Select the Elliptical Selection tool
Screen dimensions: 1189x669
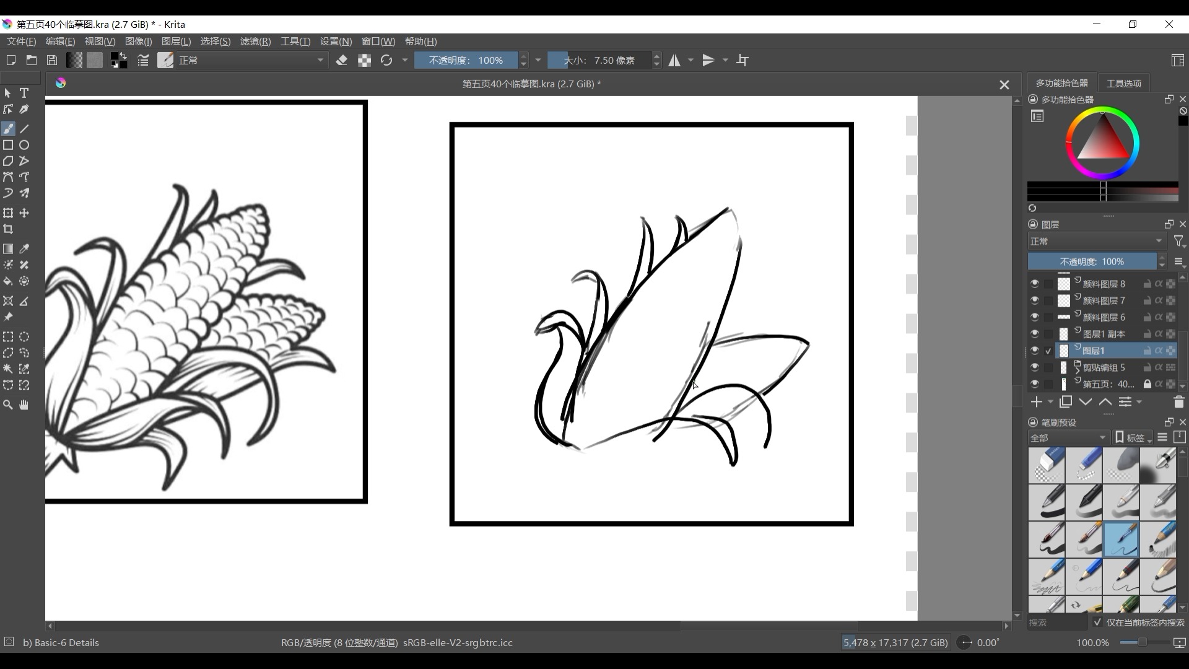pos(24,337)
